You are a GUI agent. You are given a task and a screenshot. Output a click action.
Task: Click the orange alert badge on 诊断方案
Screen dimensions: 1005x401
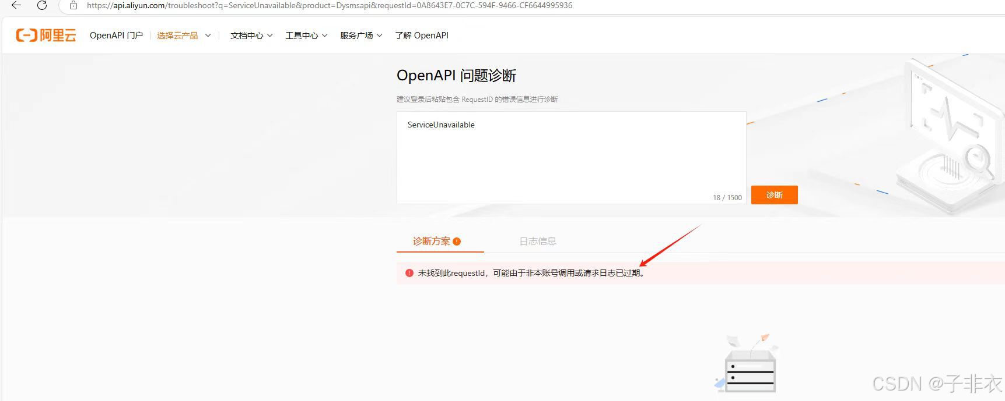pos(457,242)
